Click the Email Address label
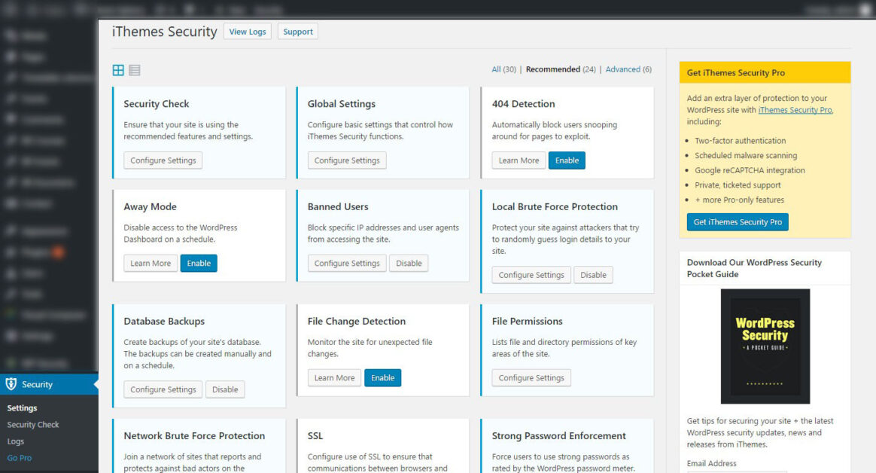This screenshot has height=473, width=876. click(711, 463)
